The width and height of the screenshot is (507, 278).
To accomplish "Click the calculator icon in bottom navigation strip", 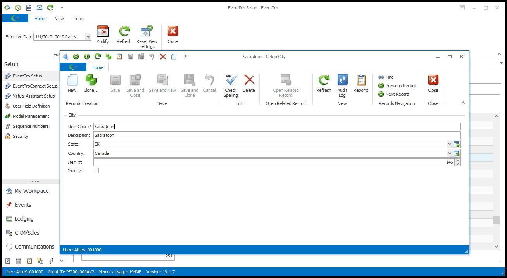I will [x=18, y=261].
